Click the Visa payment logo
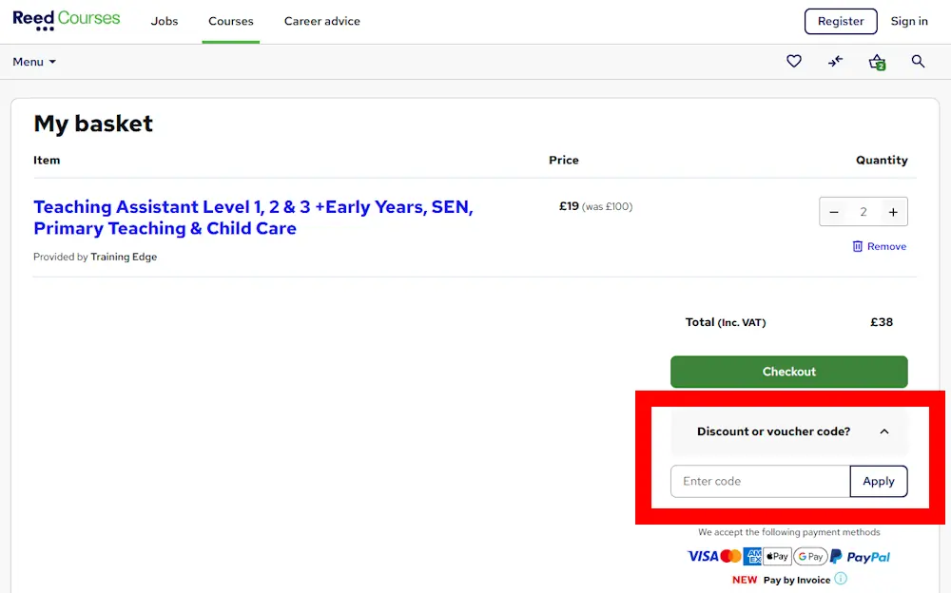Screen dimensions: 951x593 (x=703, y=556)
